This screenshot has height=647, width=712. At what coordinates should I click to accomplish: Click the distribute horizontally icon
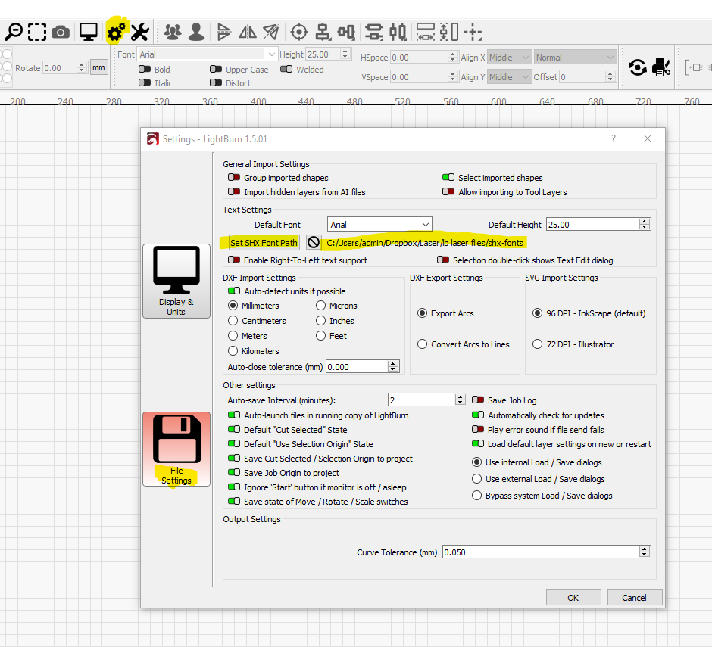(x=398, y=32)
